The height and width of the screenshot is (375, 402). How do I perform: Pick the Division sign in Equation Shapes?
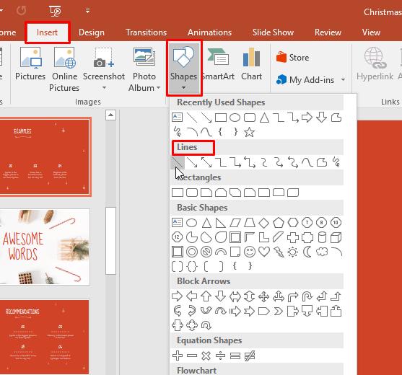click(x=220, y=356)
